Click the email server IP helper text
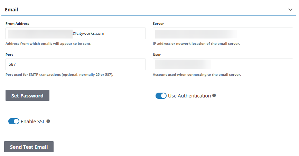The image size is (299, 156). (196, 44)
